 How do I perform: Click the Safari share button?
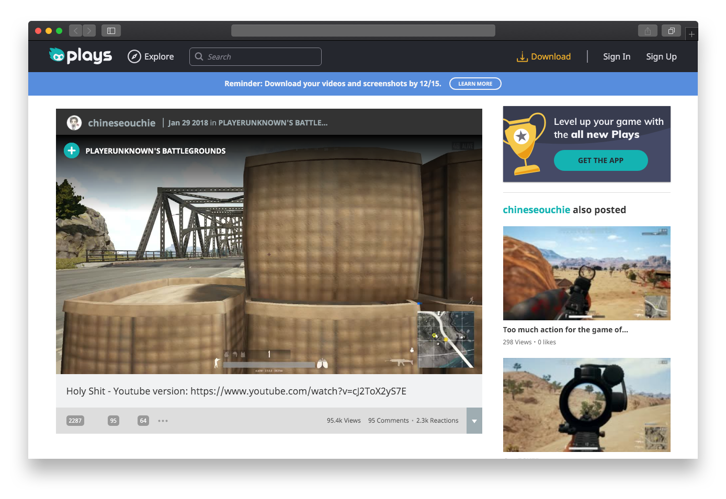[648, 31]
